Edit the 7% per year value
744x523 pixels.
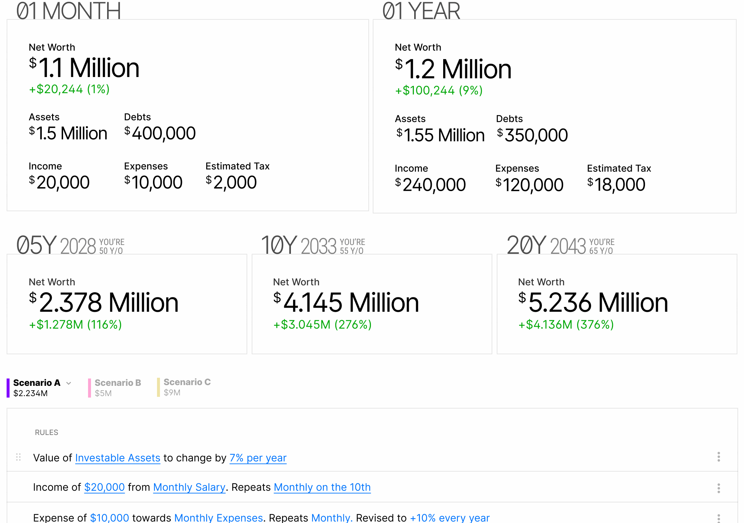point(258,458)
